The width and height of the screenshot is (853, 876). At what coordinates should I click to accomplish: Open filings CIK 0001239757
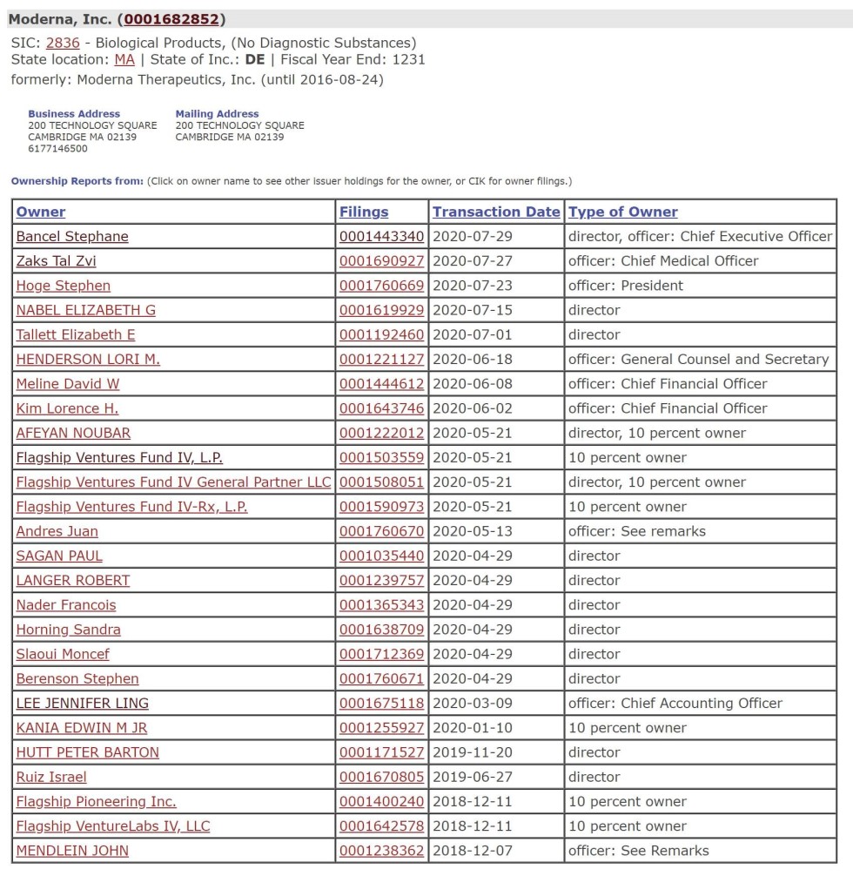coord(381,581)
